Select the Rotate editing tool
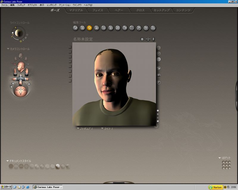The height and width of the screenshot is (190, 238). tap(75, 28)
